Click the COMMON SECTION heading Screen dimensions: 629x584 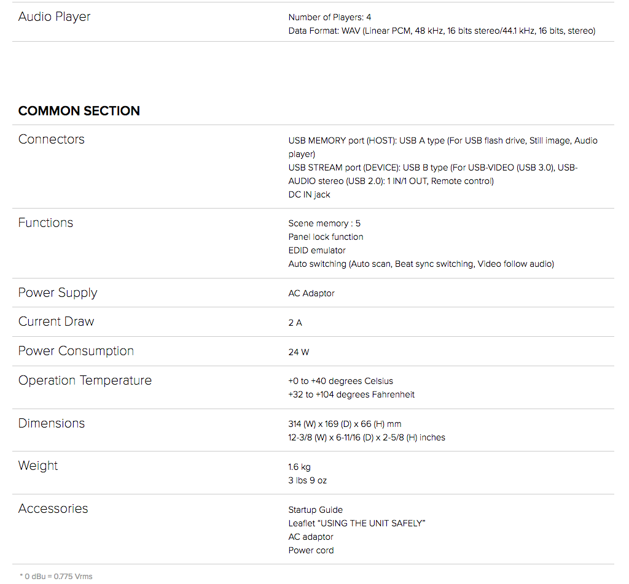point(79,111)
